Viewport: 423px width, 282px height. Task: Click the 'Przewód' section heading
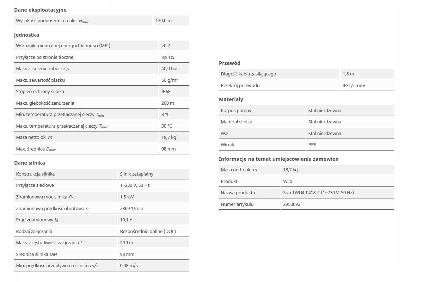229,63
